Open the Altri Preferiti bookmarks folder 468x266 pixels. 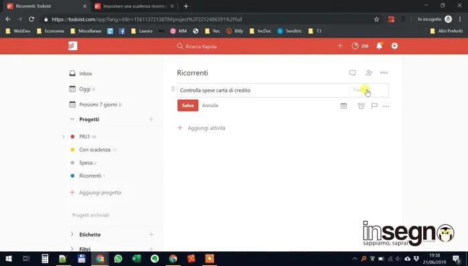[447, 31]
